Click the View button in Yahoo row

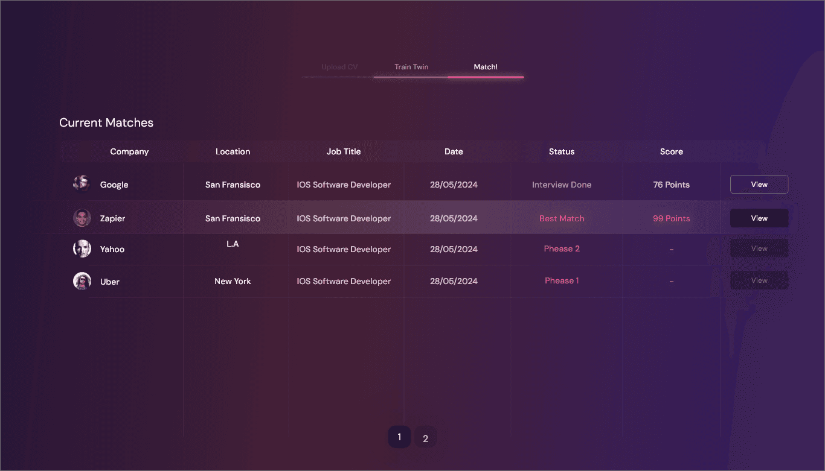759,248
